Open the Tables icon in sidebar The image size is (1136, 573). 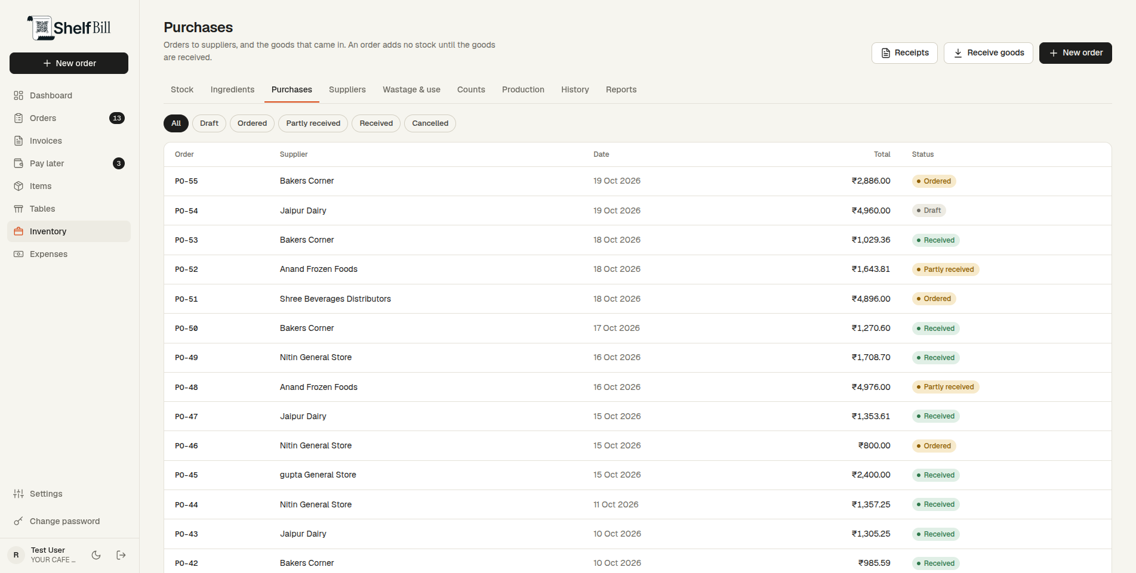tap(19, 209)
